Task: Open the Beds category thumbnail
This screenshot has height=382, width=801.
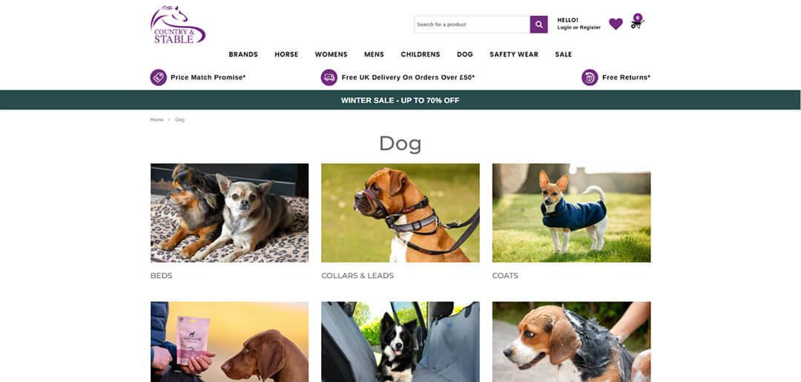Action: click(x=229, y=213)
